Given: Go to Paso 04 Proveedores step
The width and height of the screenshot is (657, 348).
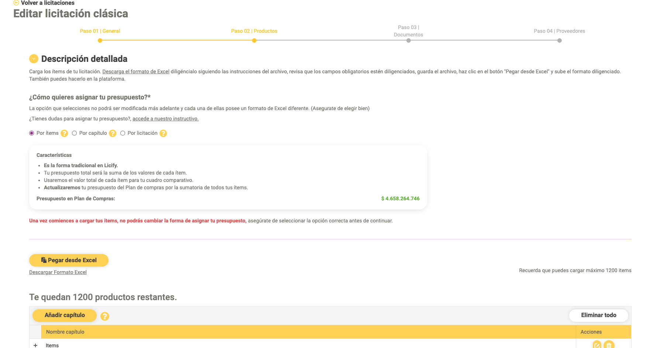Looking at the screenshot, I should pos(560,31).
